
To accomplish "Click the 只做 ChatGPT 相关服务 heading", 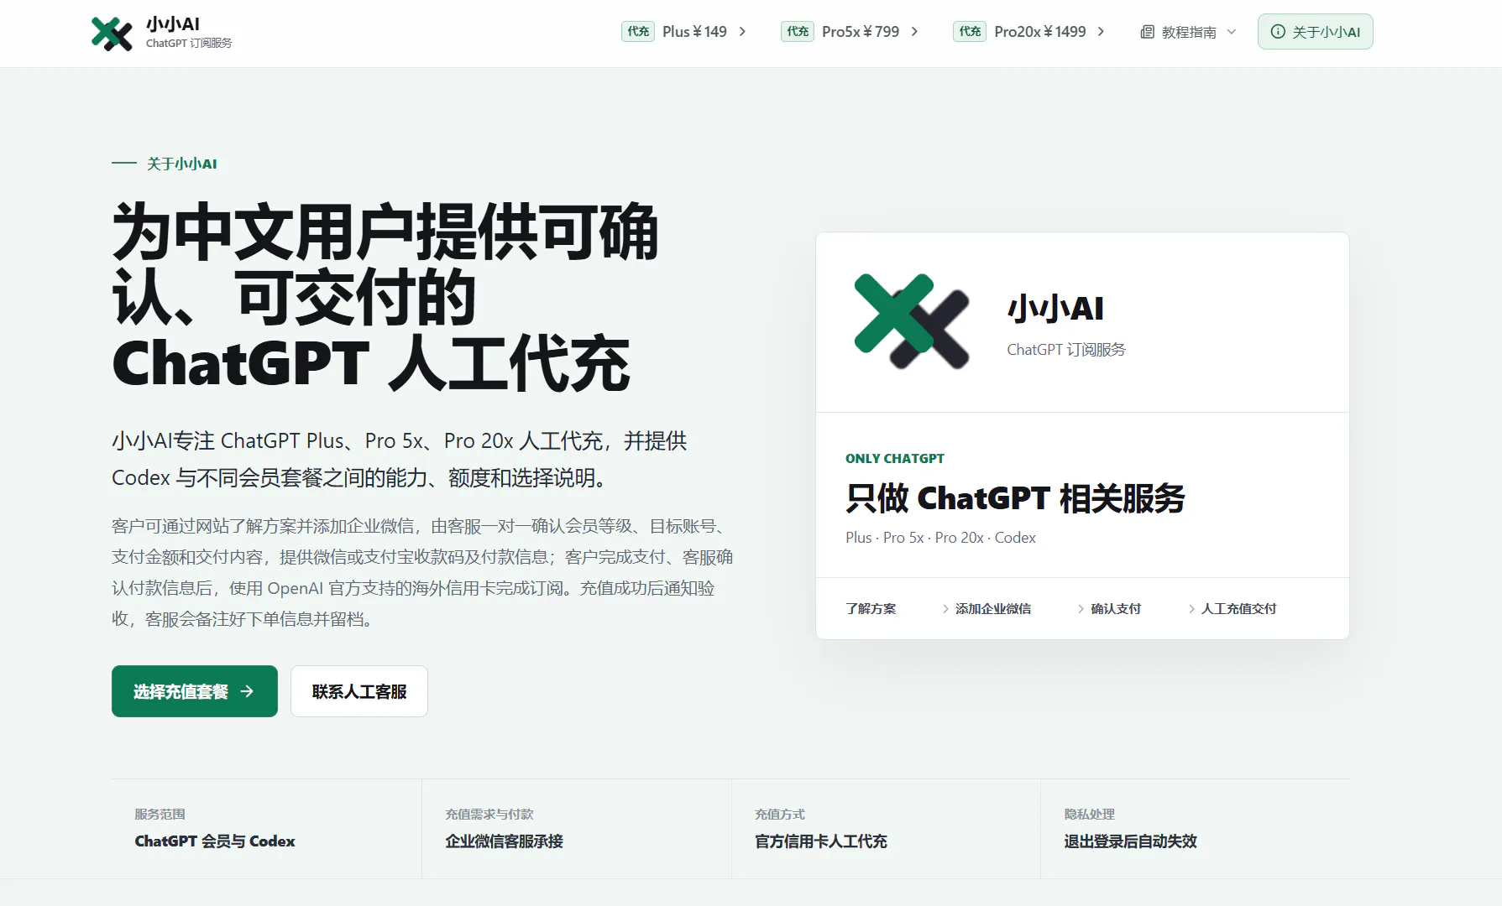I will 1015,498.
